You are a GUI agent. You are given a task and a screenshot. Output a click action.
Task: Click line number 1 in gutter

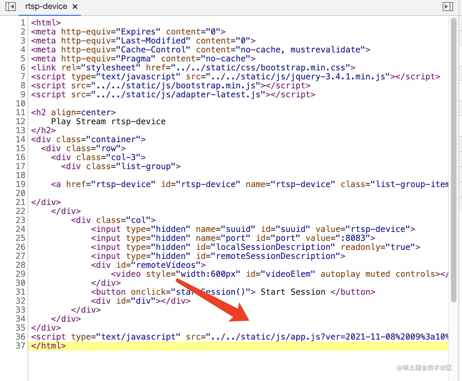point(23,23)
